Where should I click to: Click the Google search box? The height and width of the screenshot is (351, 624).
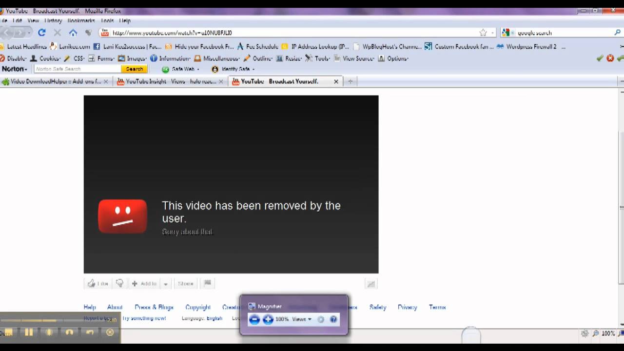click(x=561, y=33)
